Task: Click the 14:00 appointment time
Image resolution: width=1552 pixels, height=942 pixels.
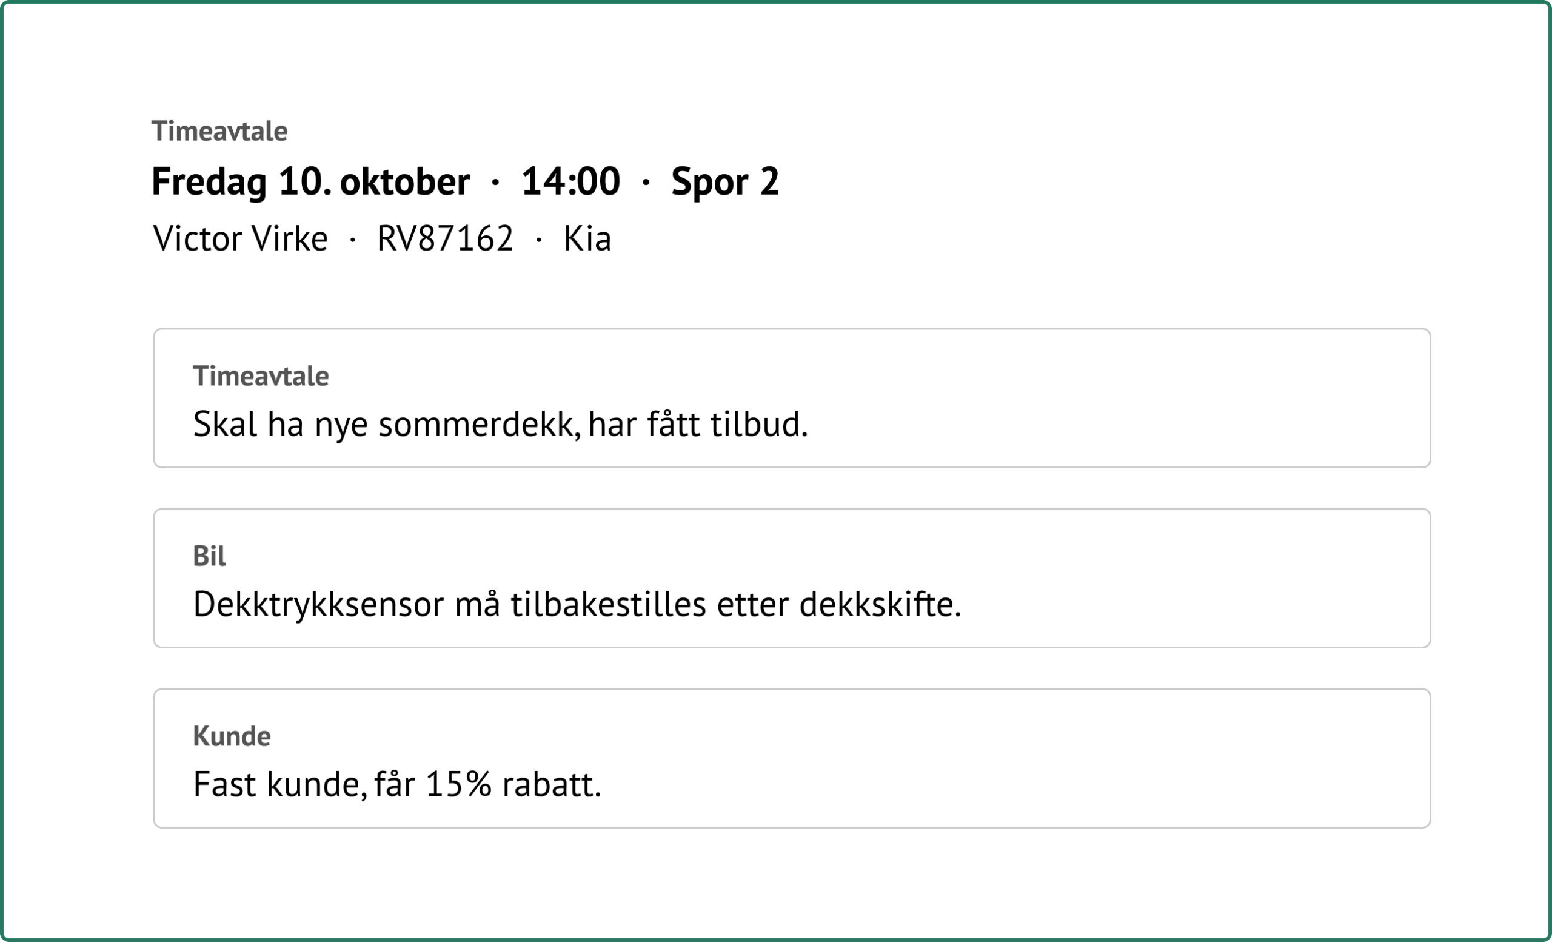Action: pyautogui.click(x=570, y=181)
